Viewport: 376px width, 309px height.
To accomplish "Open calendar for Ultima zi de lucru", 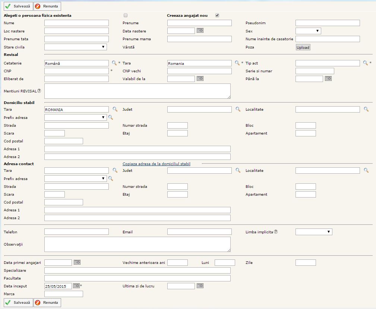I will pyautogui.click(x=200, y=286).
